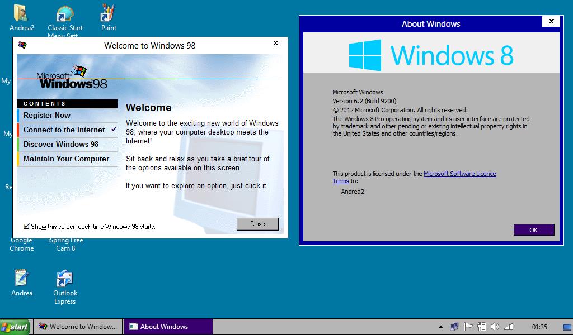Switch to About Windows taskbar button
This screenshot has height=335, width=573.
tap(168, 327)
